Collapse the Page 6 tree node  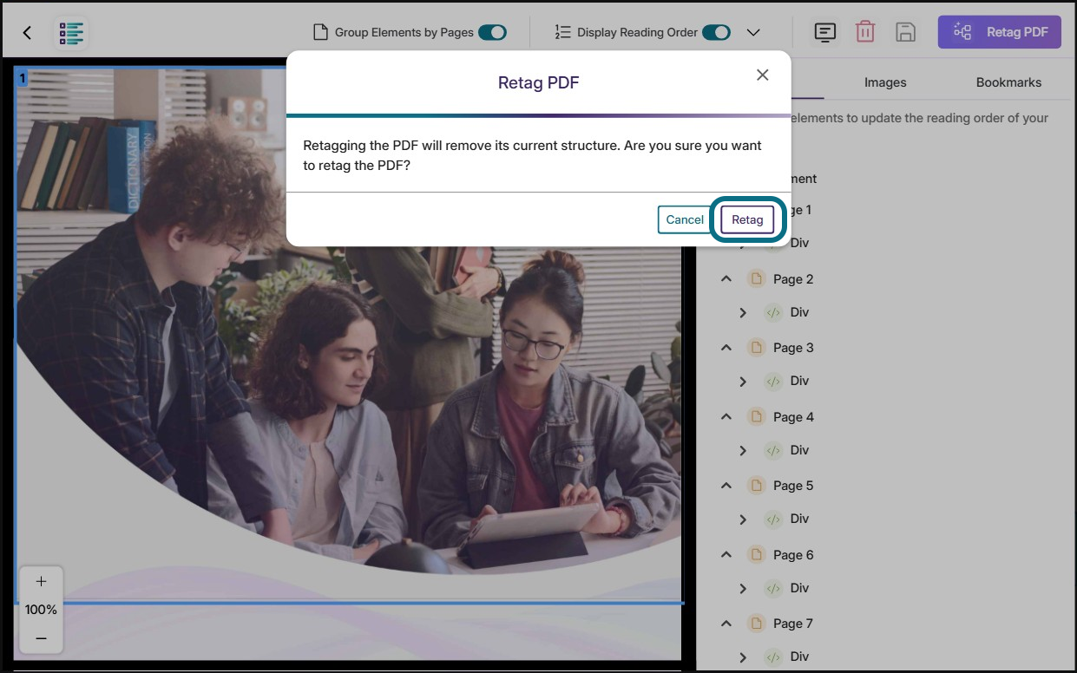[726, 555]
